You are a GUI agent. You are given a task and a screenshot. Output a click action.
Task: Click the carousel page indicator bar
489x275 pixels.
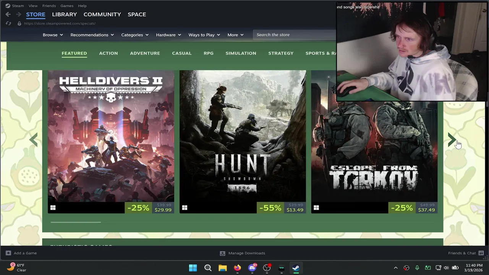coord(76,222)
